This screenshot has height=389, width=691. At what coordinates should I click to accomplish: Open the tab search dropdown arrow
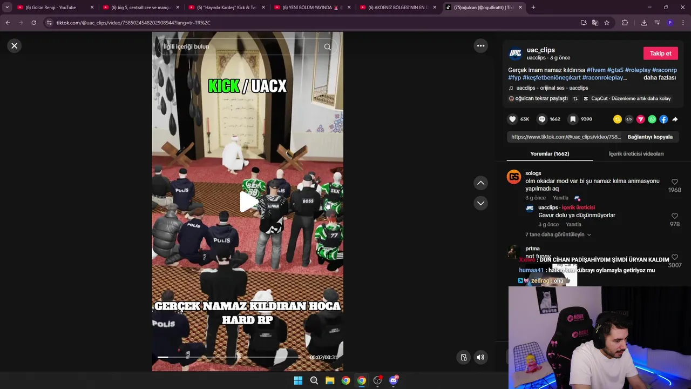point(7,8)
